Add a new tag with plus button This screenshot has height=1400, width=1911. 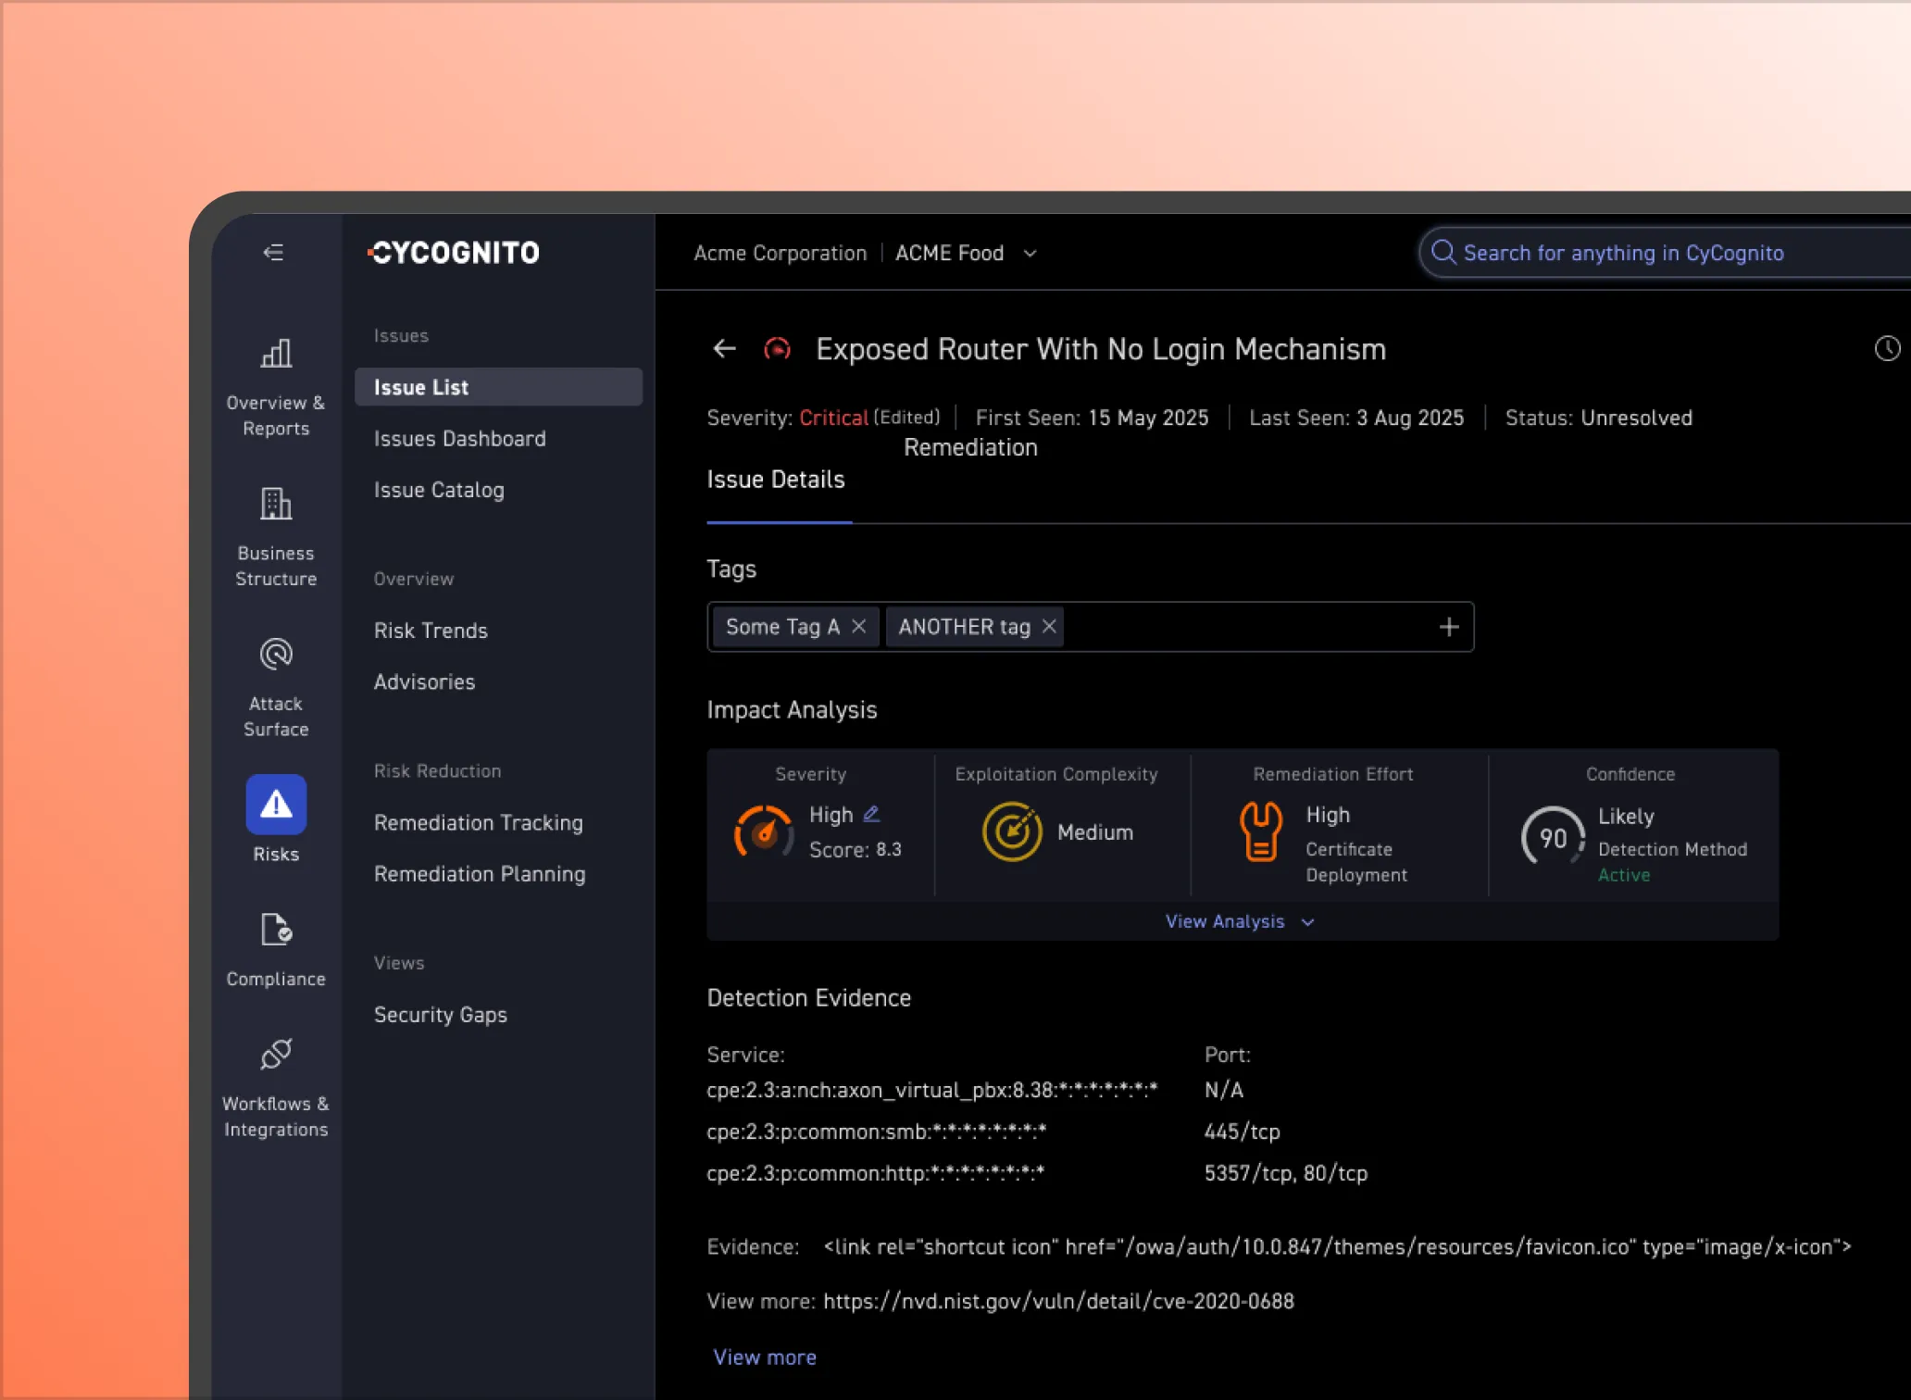tap(1449, 627)
